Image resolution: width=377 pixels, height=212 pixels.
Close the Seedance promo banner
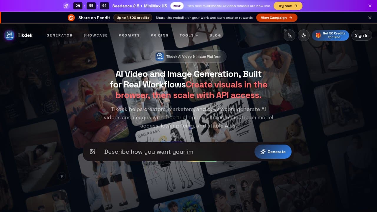click(370, 6)
